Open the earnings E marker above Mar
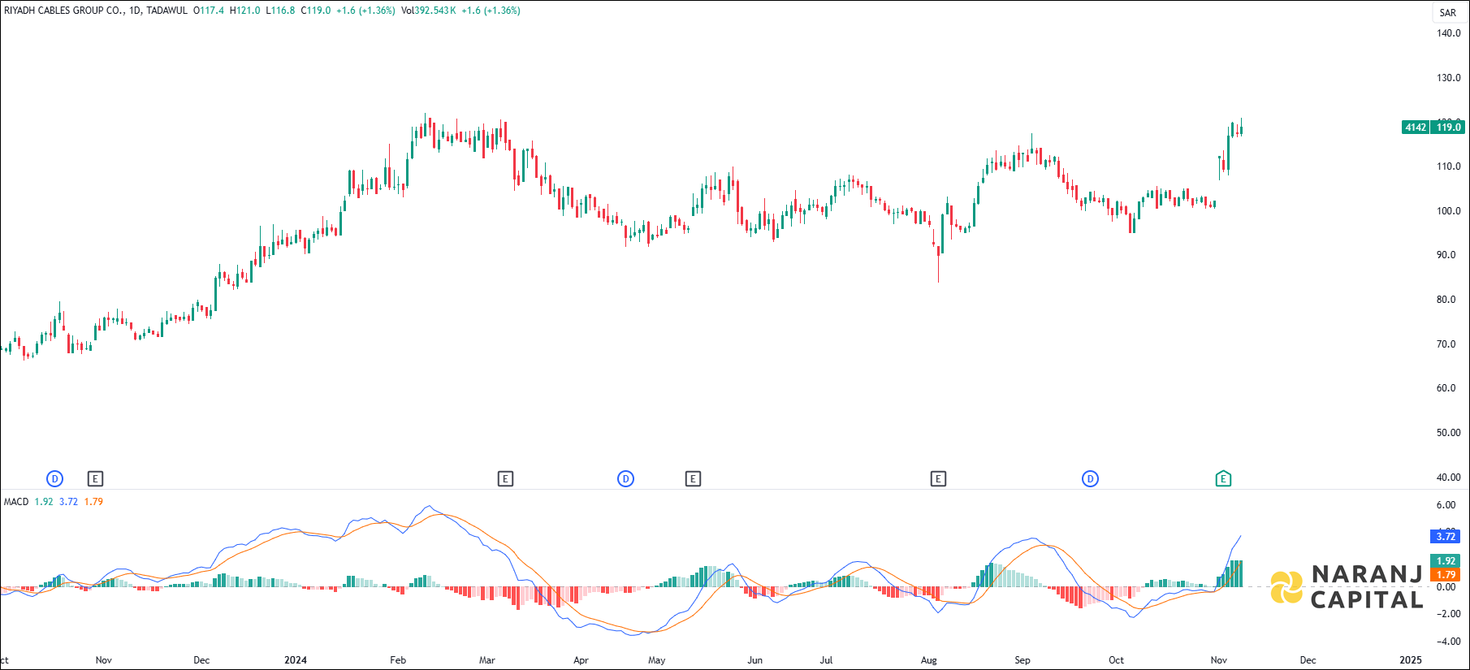The image size is (1470, 670). pos(505,479)
